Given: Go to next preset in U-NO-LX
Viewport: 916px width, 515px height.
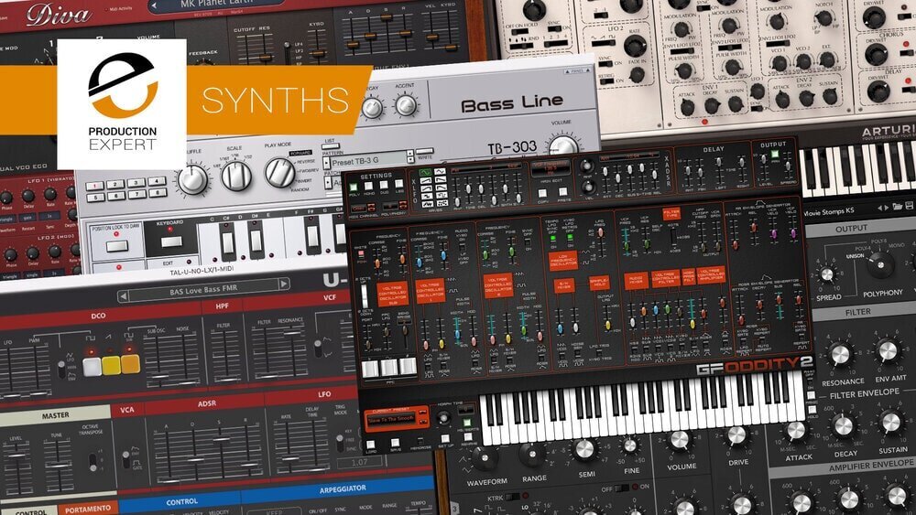Looking at the screenshot, I should point(284,284).
